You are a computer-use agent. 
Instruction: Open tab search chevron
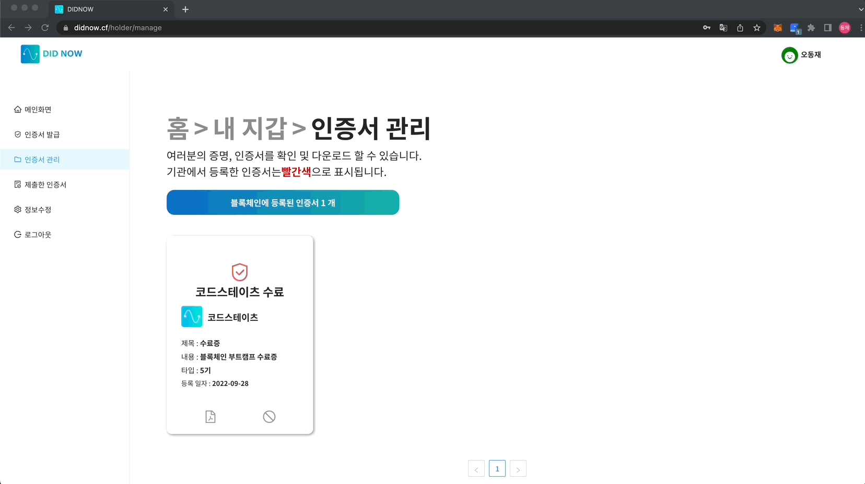pyautogui.click(x=861, y=9)
